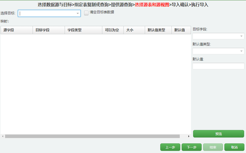Click the 可以为空 column header
This screenshot has height=153, width=246.
pyautogui.click(x=113, y=30)
